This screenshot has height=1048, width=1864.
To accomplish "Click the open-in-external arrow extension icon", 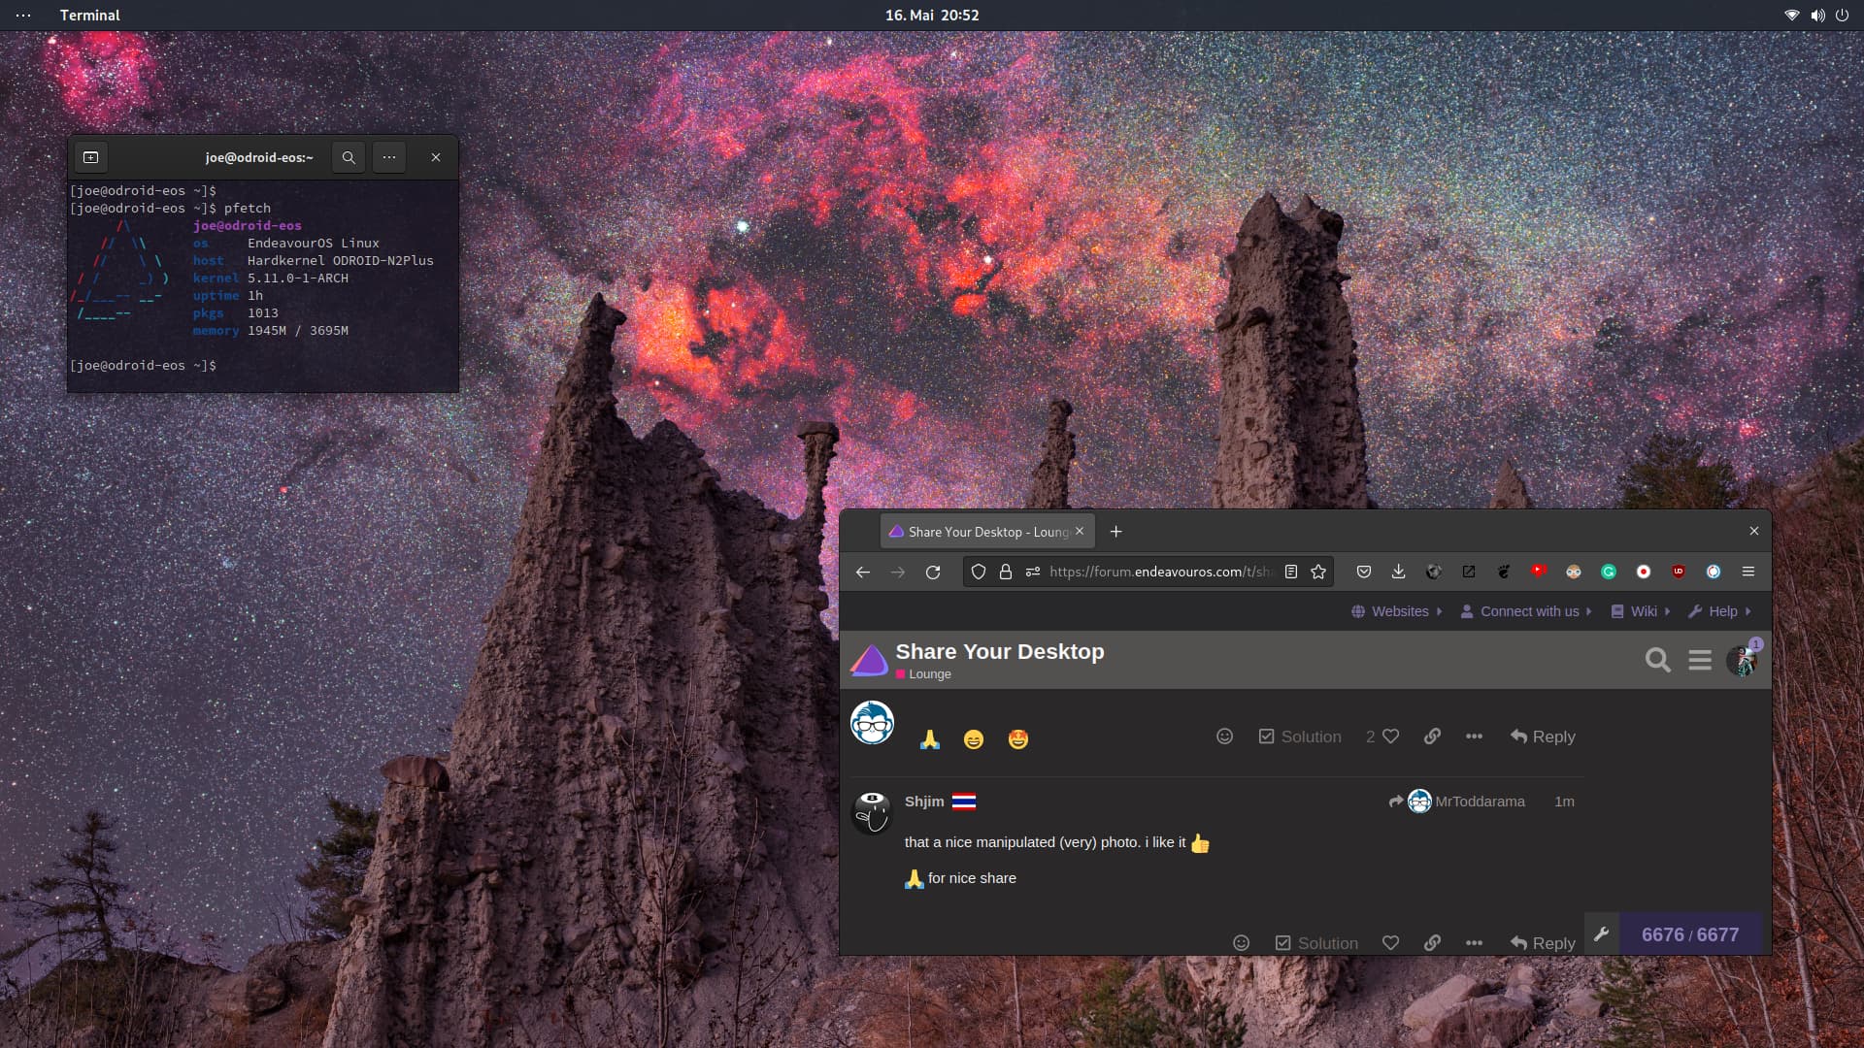I will (x=1469, y=572).
